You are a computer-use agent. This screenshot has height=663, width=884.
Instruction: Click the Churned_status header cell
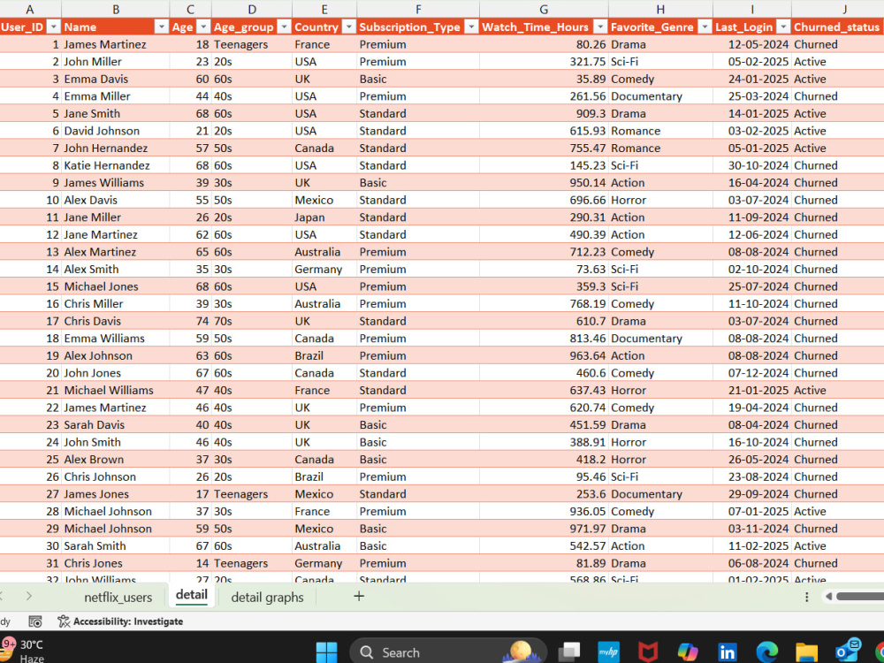(837, 27)
